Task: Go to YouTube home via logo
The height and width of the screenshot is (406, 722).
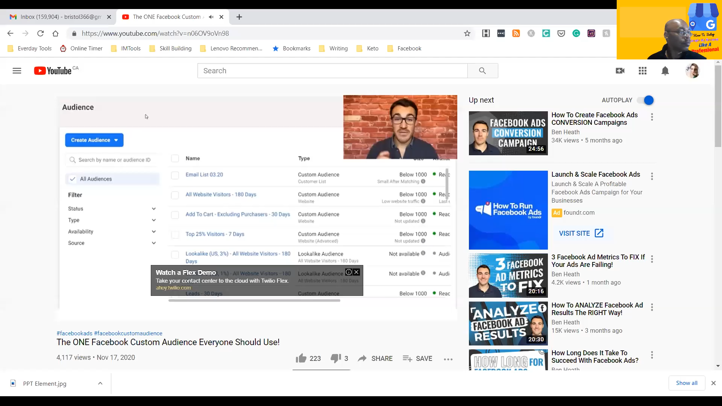Action: point(53,71)
